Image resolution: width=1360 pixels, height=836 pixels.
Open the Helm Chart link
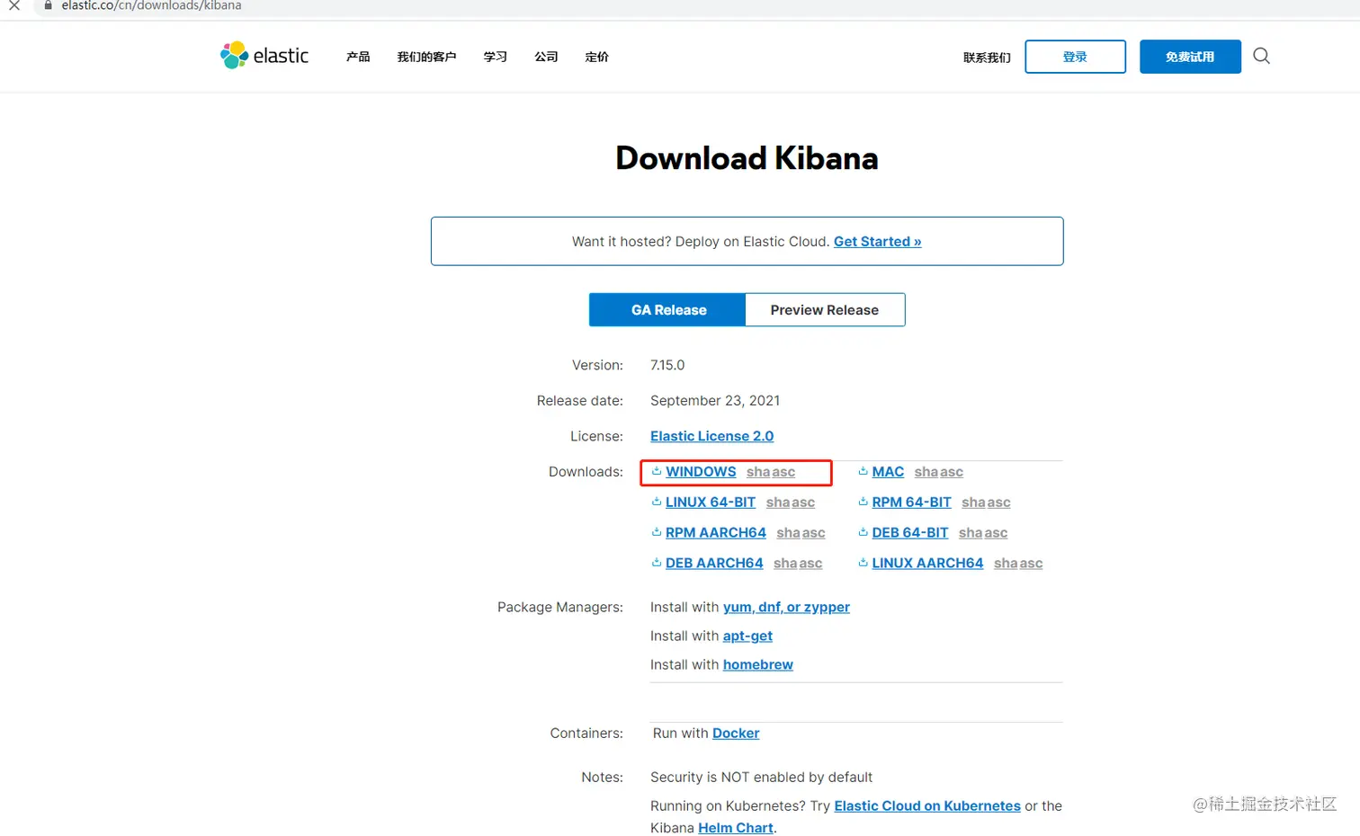736,828
